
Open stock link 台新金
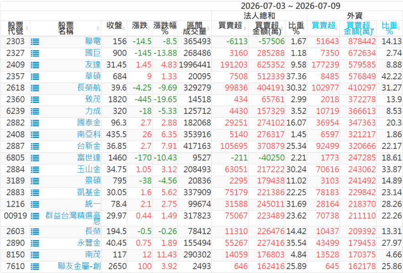click(x=89, y=146)
